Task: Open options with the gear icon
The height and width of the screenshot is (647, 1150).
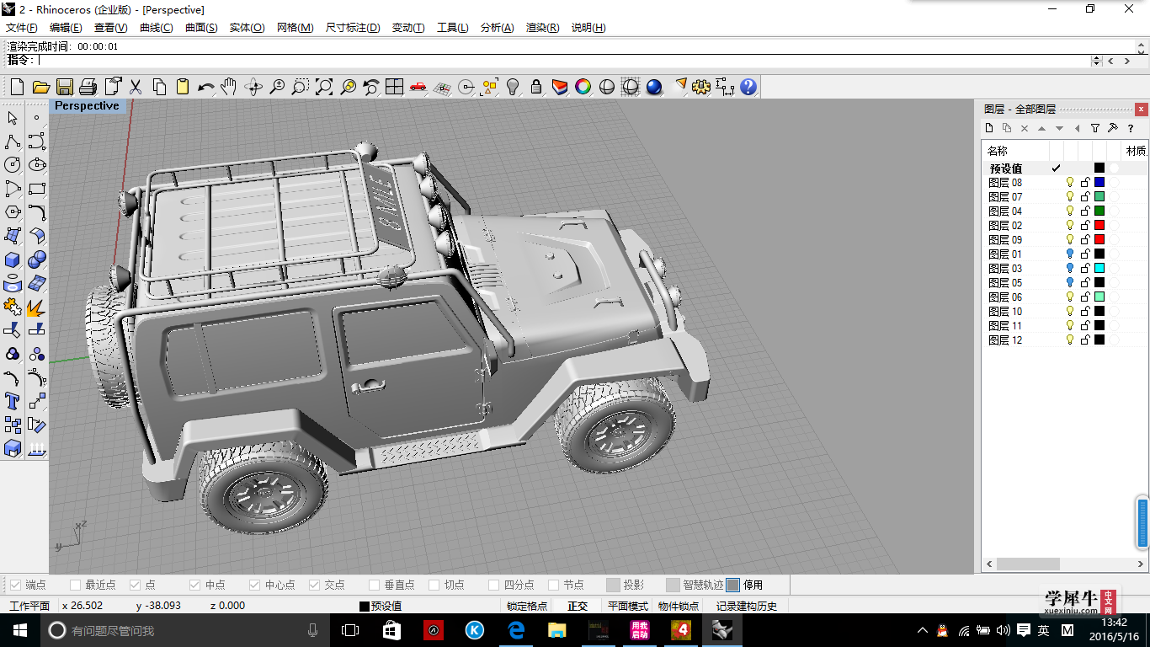Action: pos(701,87)
